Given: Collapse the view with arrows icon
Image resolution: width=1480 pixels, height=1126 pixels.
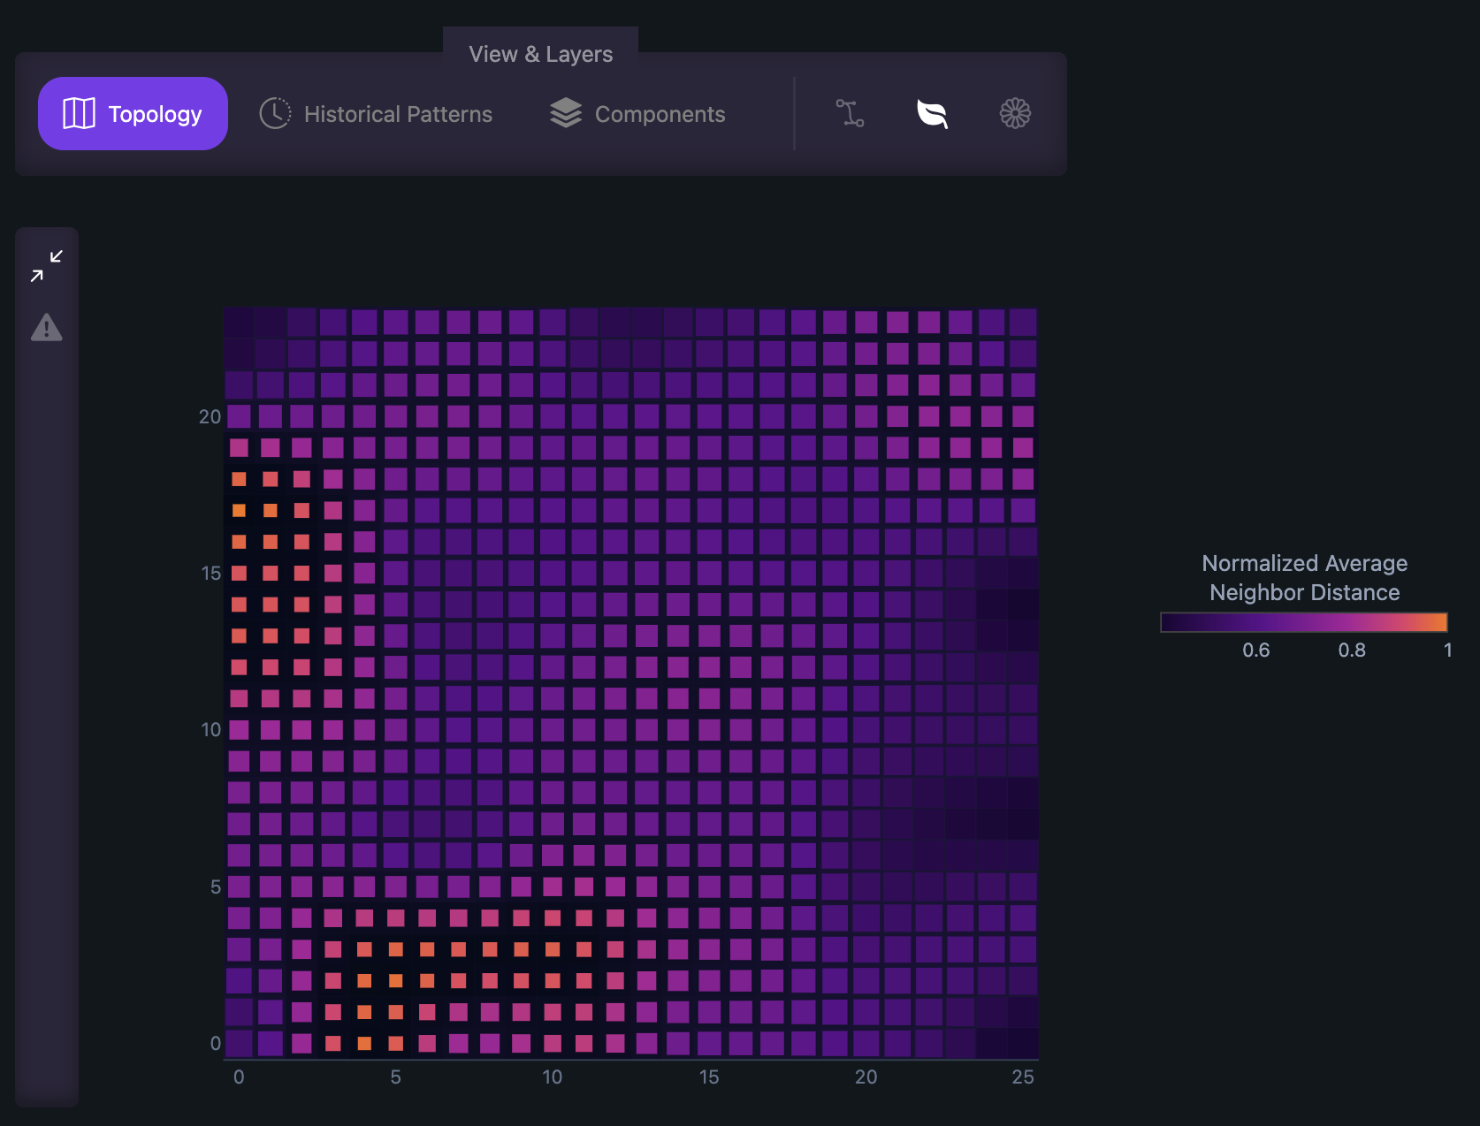Looking at the screenshot, I should (47, 266).
